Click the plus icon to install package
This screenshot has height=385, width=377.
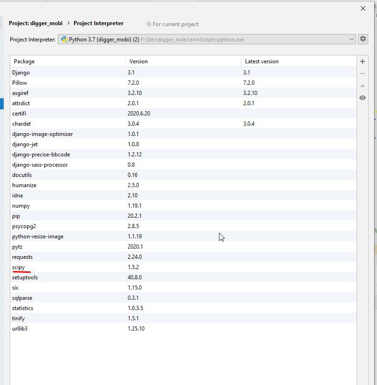point(363,61)
